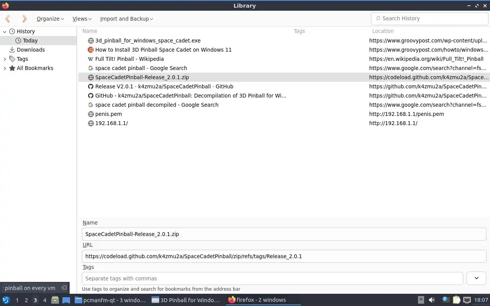Click the Tags input field
Viewport: 490px width, 306px height.
(273, 278)
